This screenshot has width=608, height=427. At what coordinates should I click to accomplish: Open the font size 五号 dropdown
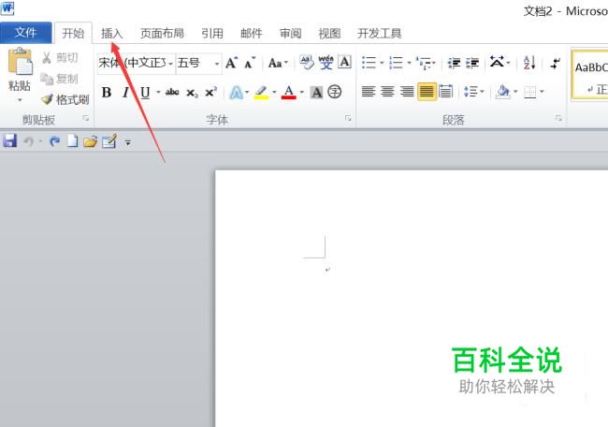[x=217, y=63]
